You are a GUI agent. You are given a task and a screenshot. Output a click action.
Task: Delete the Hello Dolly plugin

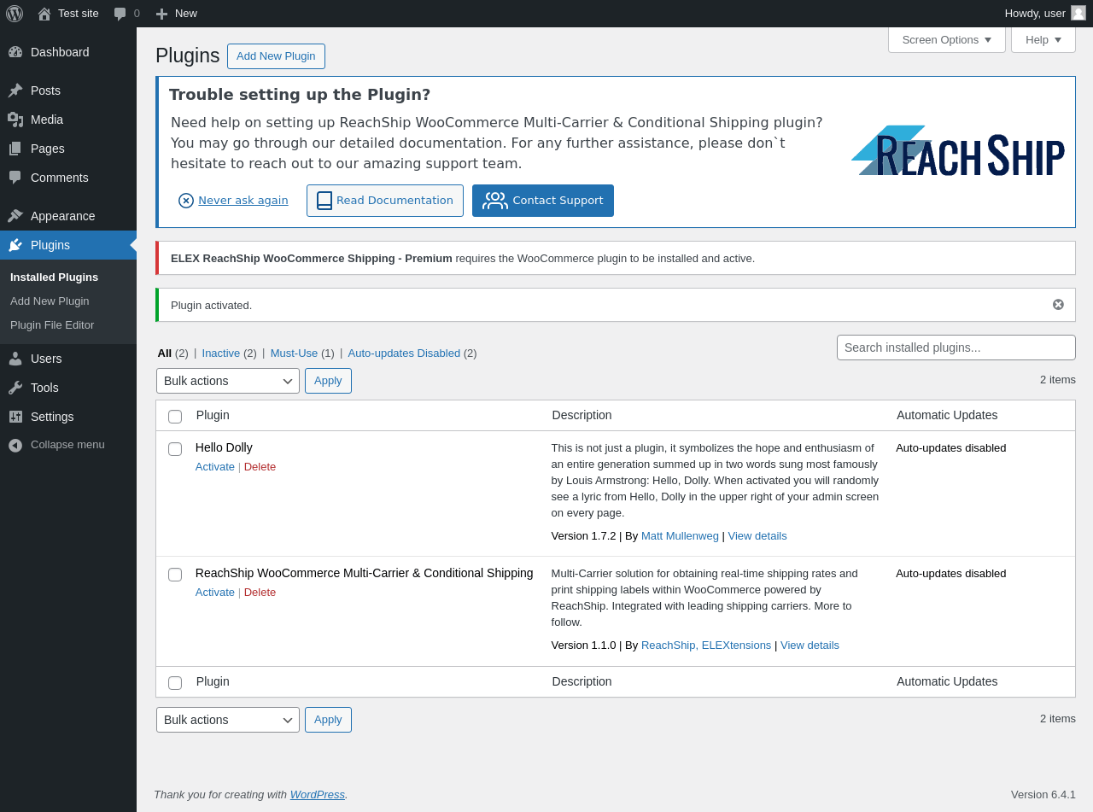click(x=260, y=467)
